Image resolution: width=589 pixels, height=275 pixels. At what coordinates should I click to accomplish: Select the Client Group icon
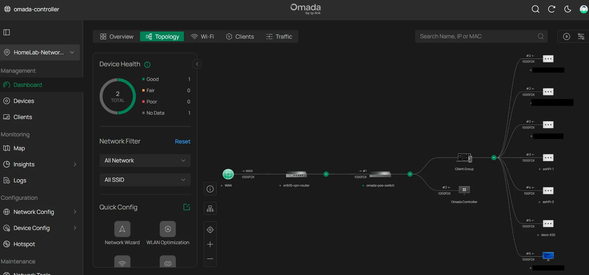click(x=464, y=158)
